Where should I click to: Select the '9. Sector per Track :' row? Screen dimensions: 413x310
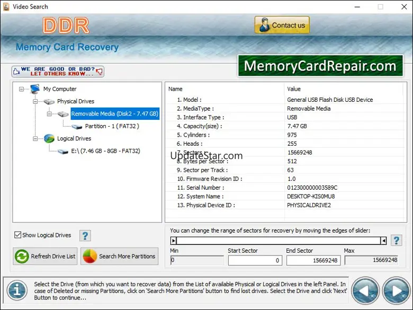pyautogui.click(x=284, y=170)
